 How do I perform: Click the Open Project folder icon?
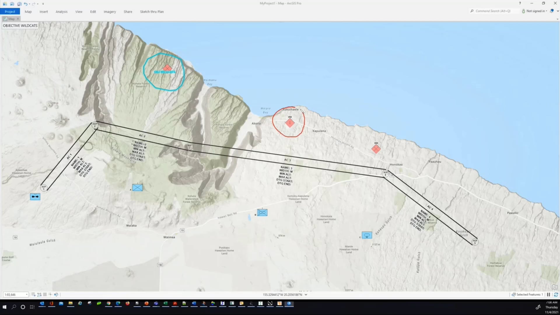12,4
